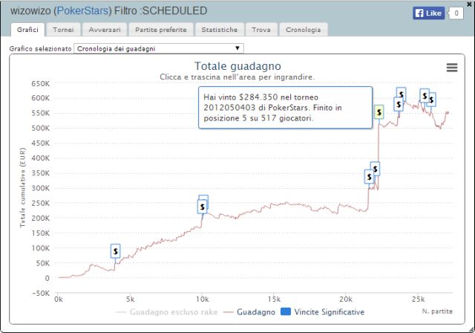
Task: Click the rightmost dollar marker near 25k games
Action: pyautogui.click(x=431, y=100)
